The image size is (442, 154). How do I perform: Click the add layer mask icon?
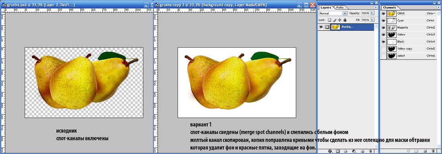coord(338,151)
